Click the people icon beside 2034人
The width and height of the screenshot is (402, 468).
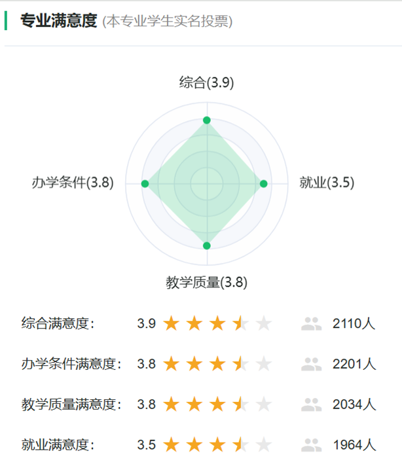click(x=312, y=405)
